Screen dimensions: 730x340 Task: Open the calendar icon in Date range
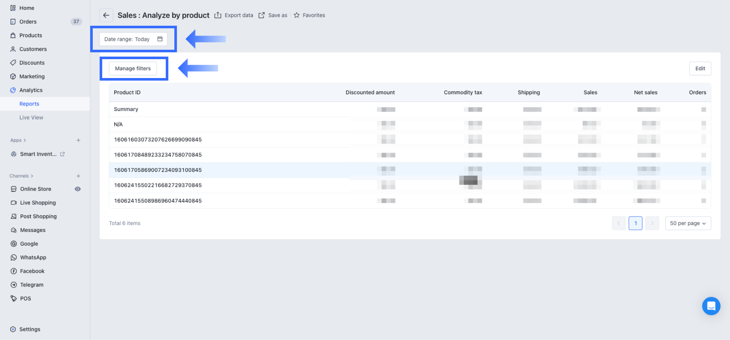click(160, 39)
